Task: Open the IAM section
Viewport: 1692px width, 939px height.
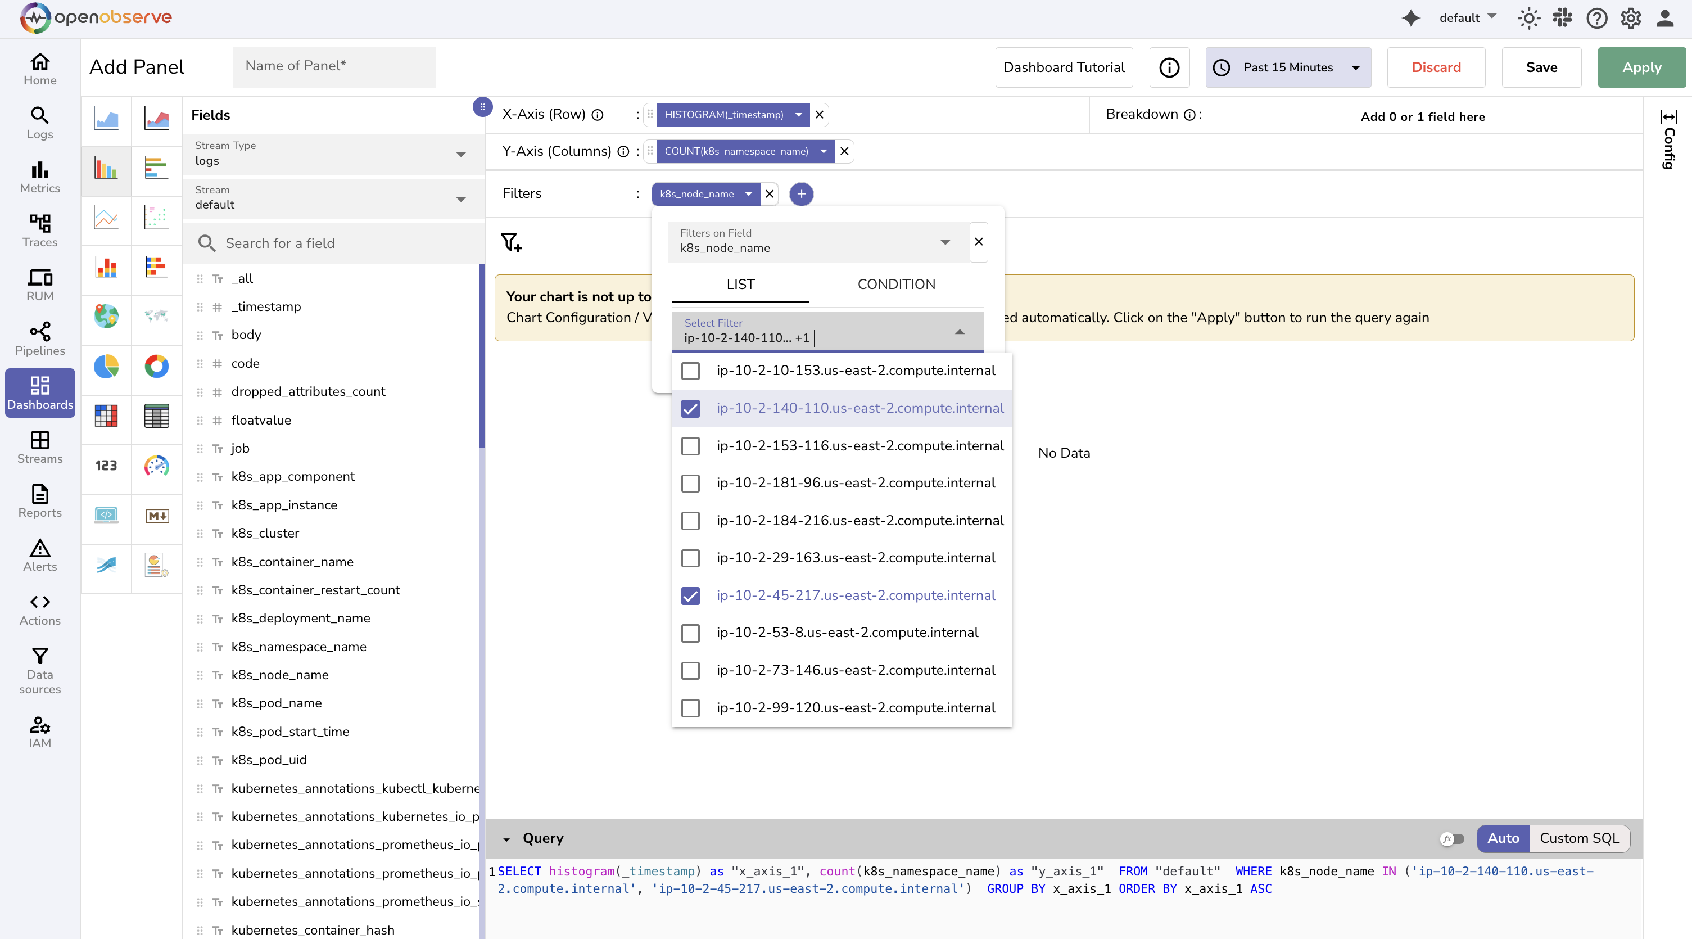Action: point(40,732)
